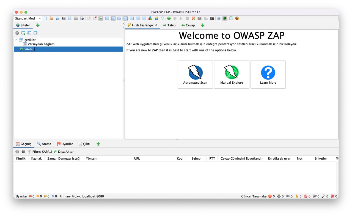Open Options with the gear icon

coord(76,18)
